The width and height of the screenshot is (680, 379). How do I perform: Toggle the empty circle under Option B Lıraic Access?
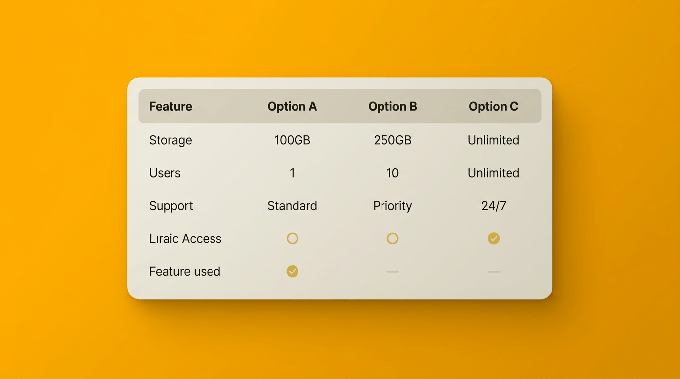[392, 239]
